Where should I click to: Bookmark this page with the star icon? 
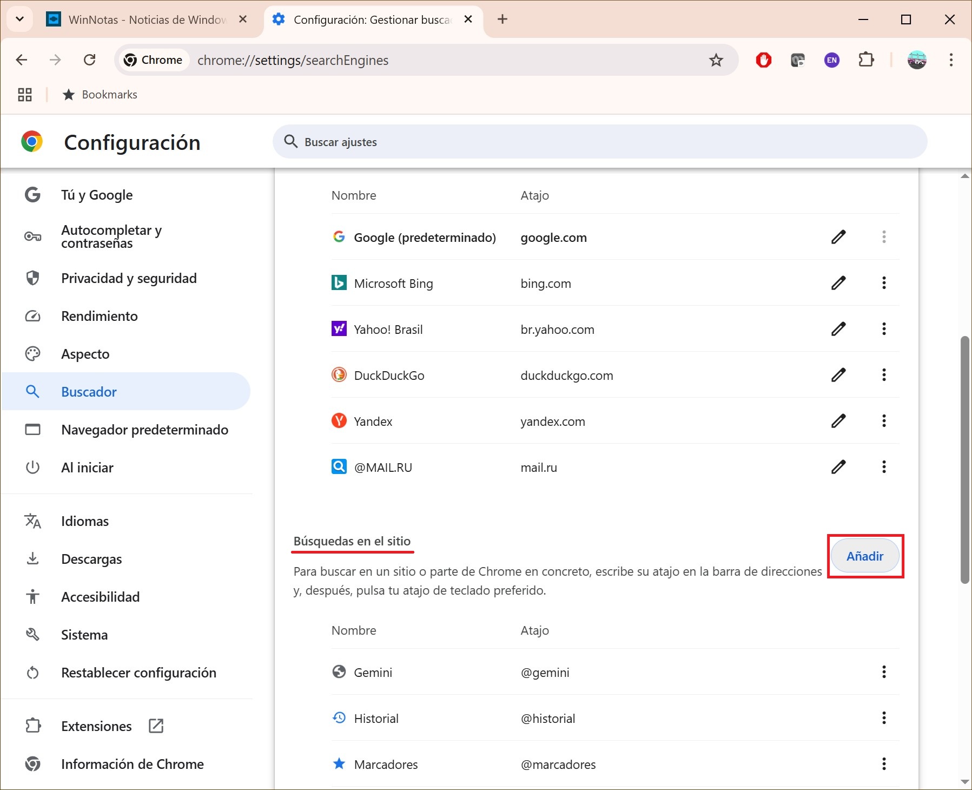point(716,60)
